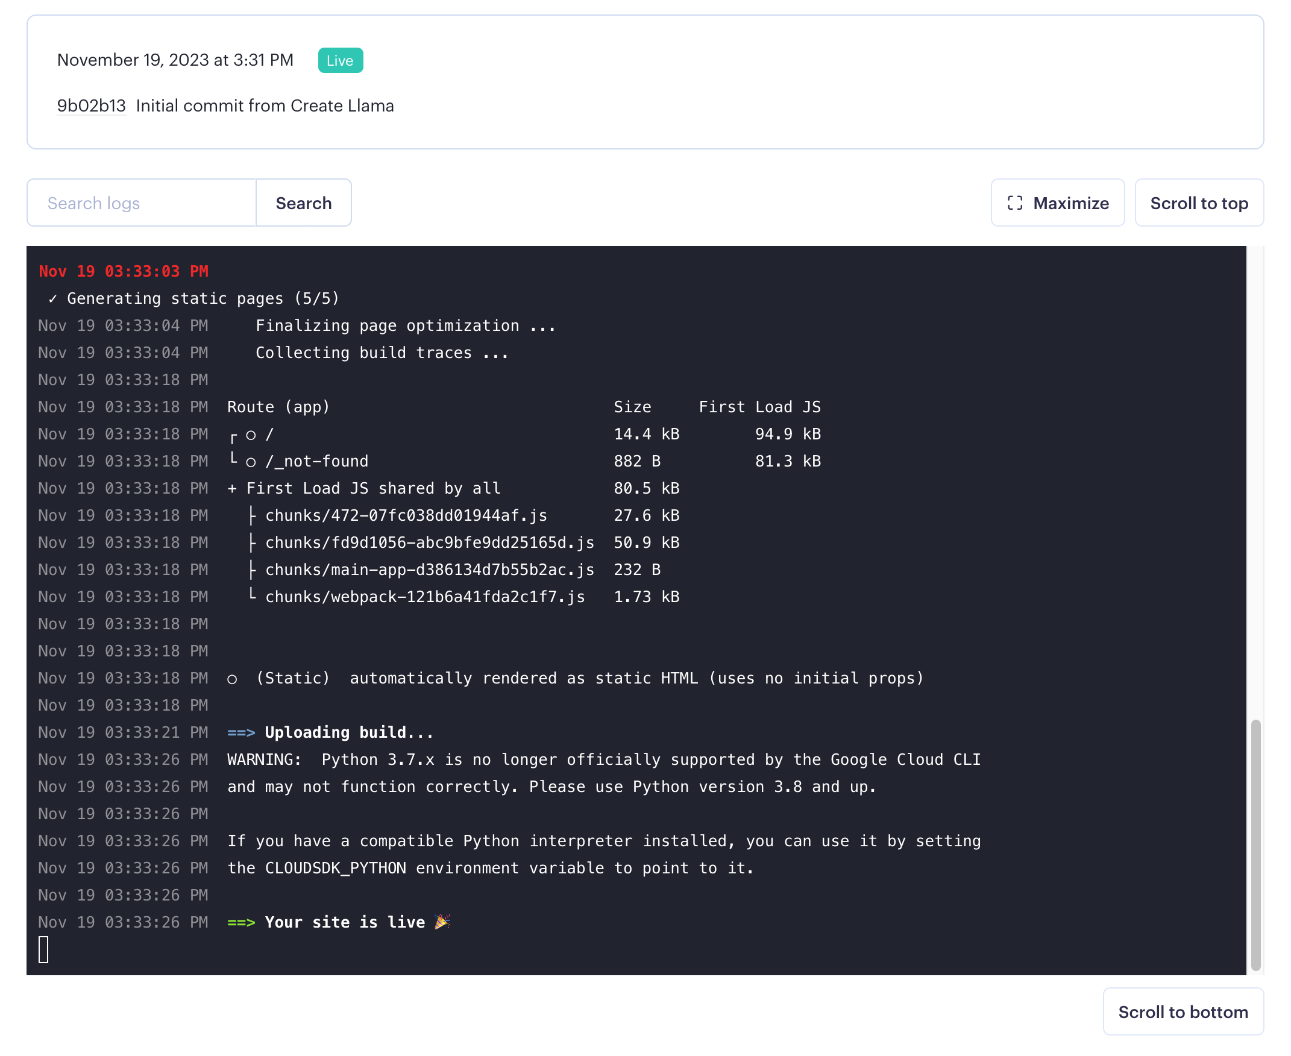Image resolution: width=1291 pixels, height=1056 pixels.
Task: Focus the Search logs input field
Action: (x=141, y=203)
